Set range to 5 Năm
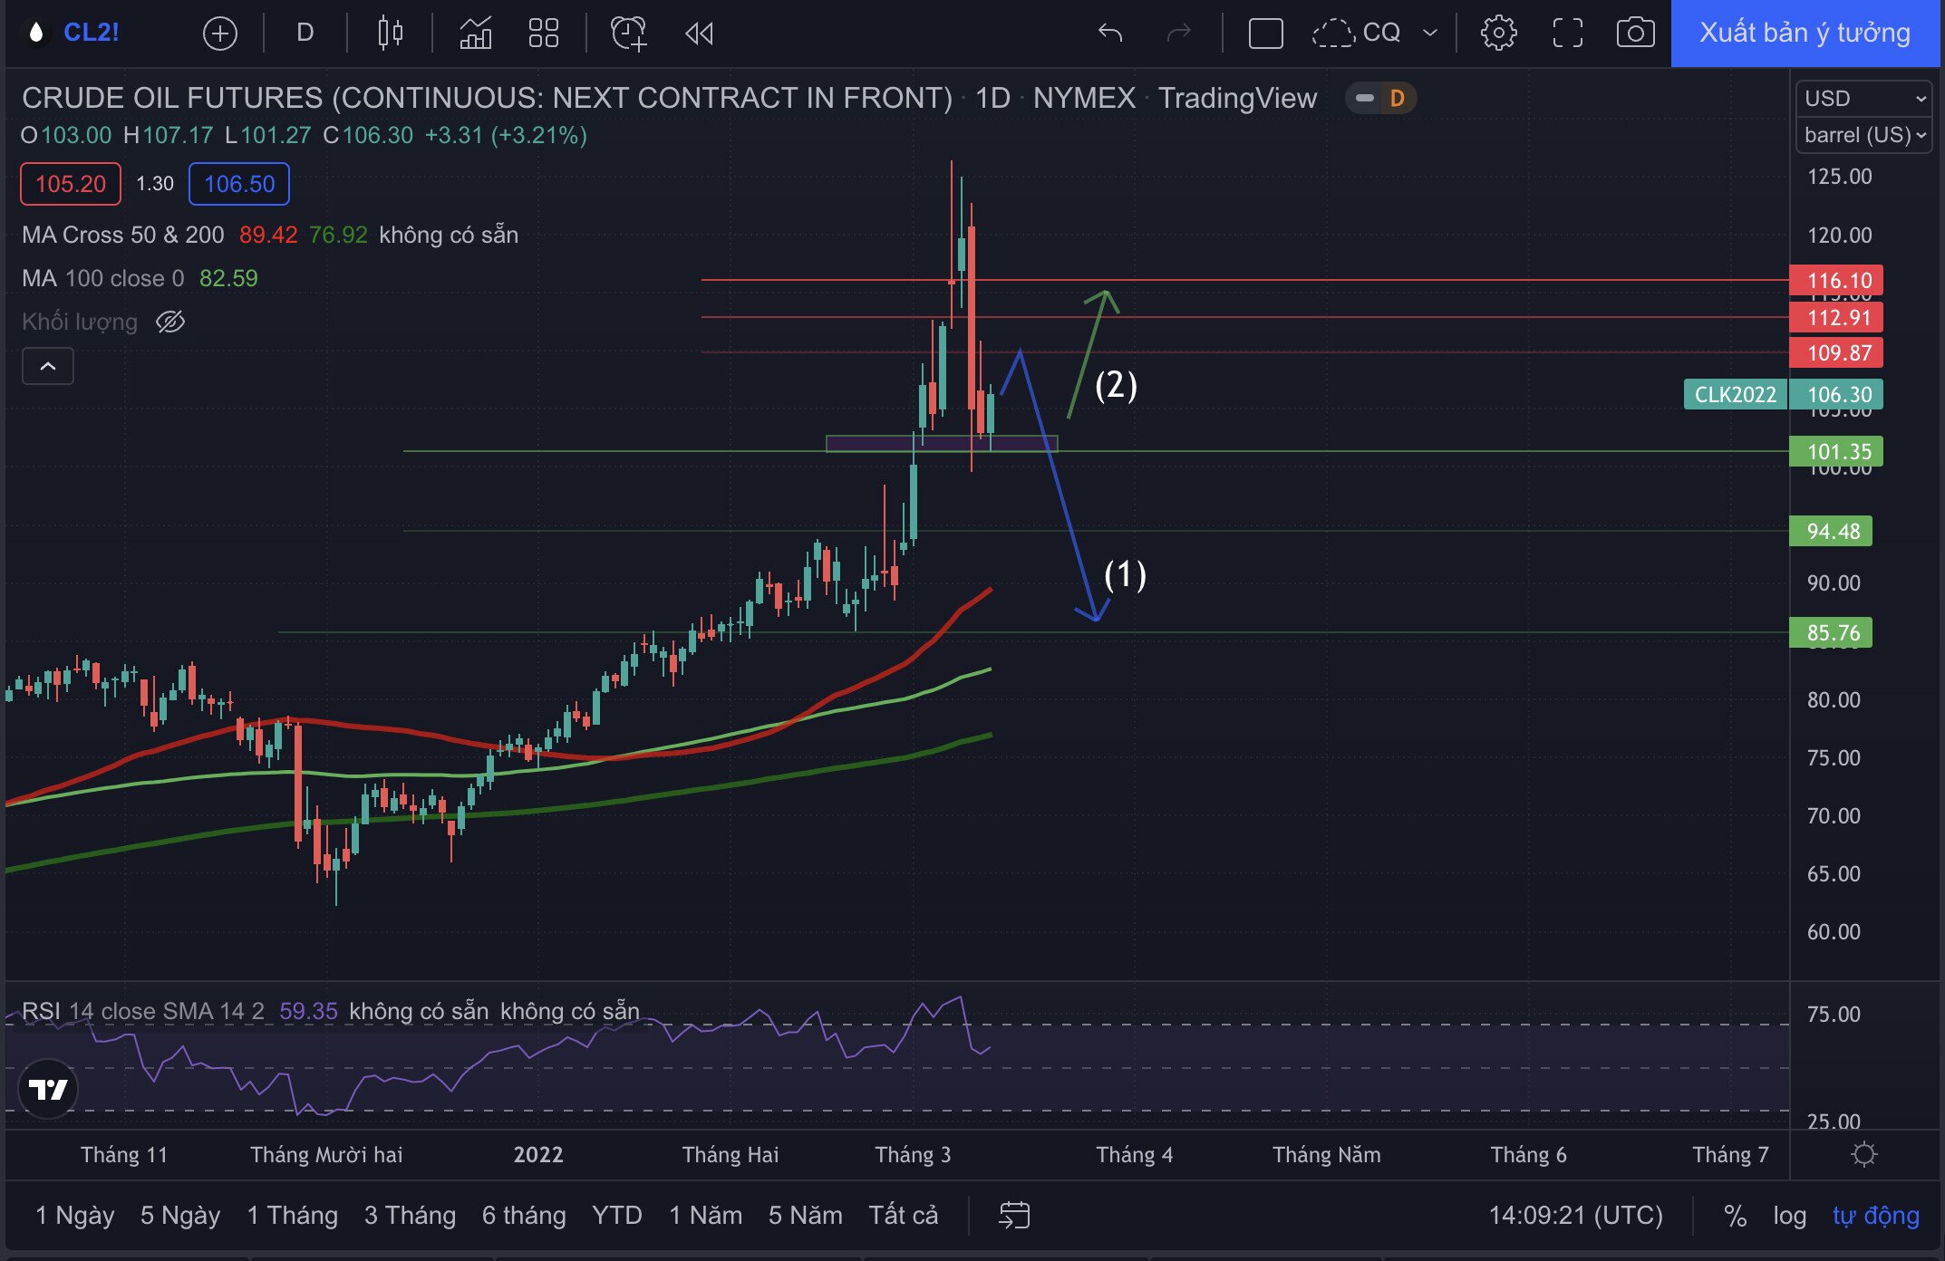Screen dimensions: 1945x1261 point(806,1215)
